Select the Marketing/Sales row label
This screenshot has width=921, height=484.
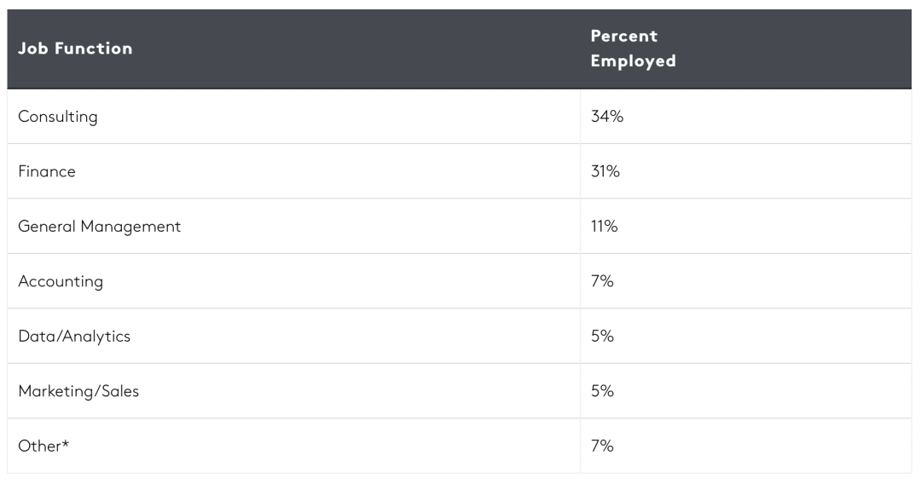click(x=78, y=391)
